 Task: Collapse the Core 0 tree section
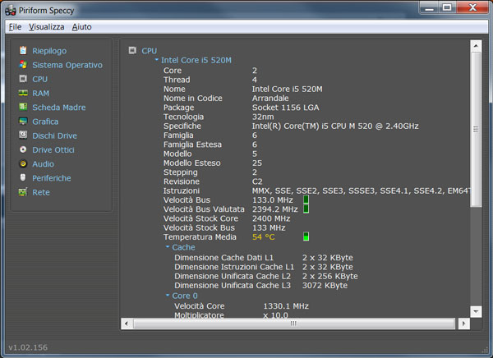[168, 295]
